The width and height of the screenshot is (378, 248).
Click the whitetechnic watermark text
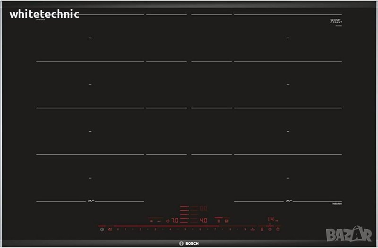tap(44, 14)
